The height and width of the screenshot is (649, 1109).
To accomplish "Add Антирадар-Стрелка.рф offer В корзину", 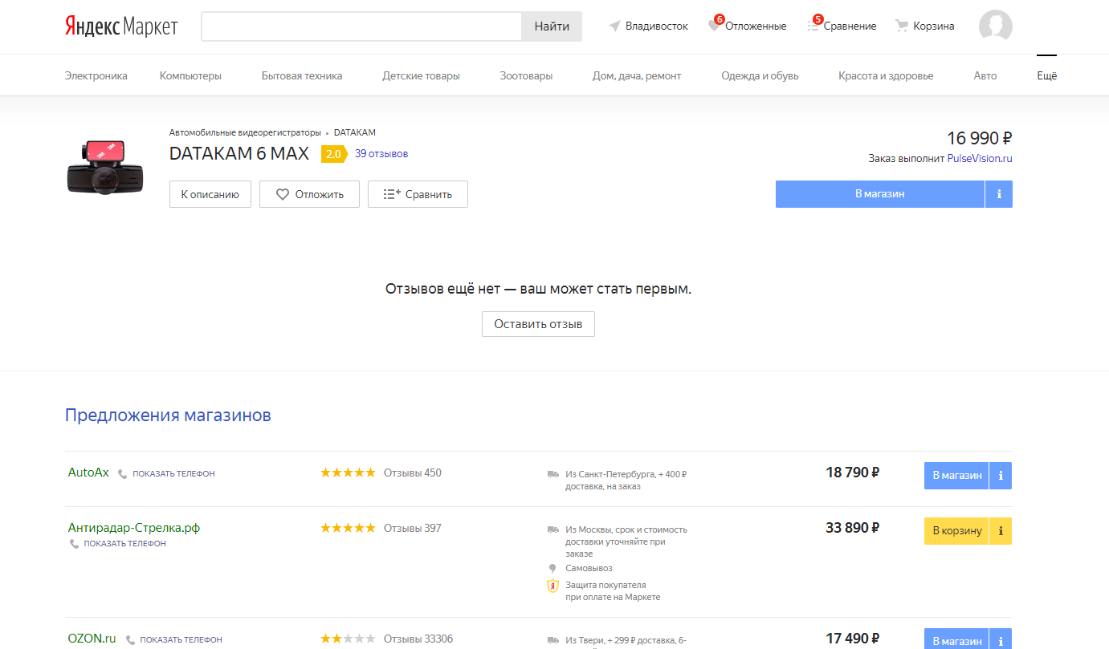I will (x=956, y=531).
